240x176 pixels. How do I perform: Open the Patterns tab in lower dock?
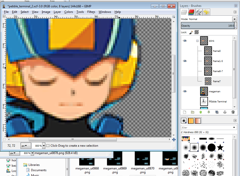[x=191, y=121]
